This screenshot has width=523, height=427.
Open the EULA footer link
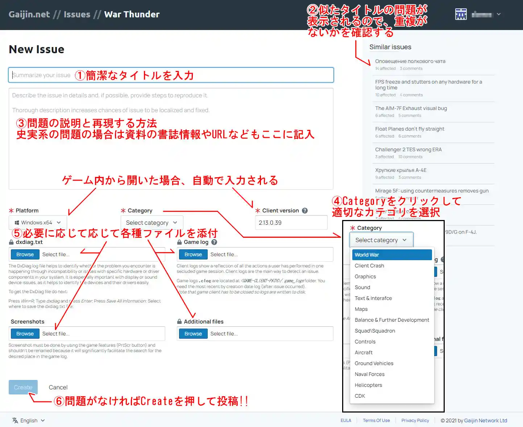[346, 420]
